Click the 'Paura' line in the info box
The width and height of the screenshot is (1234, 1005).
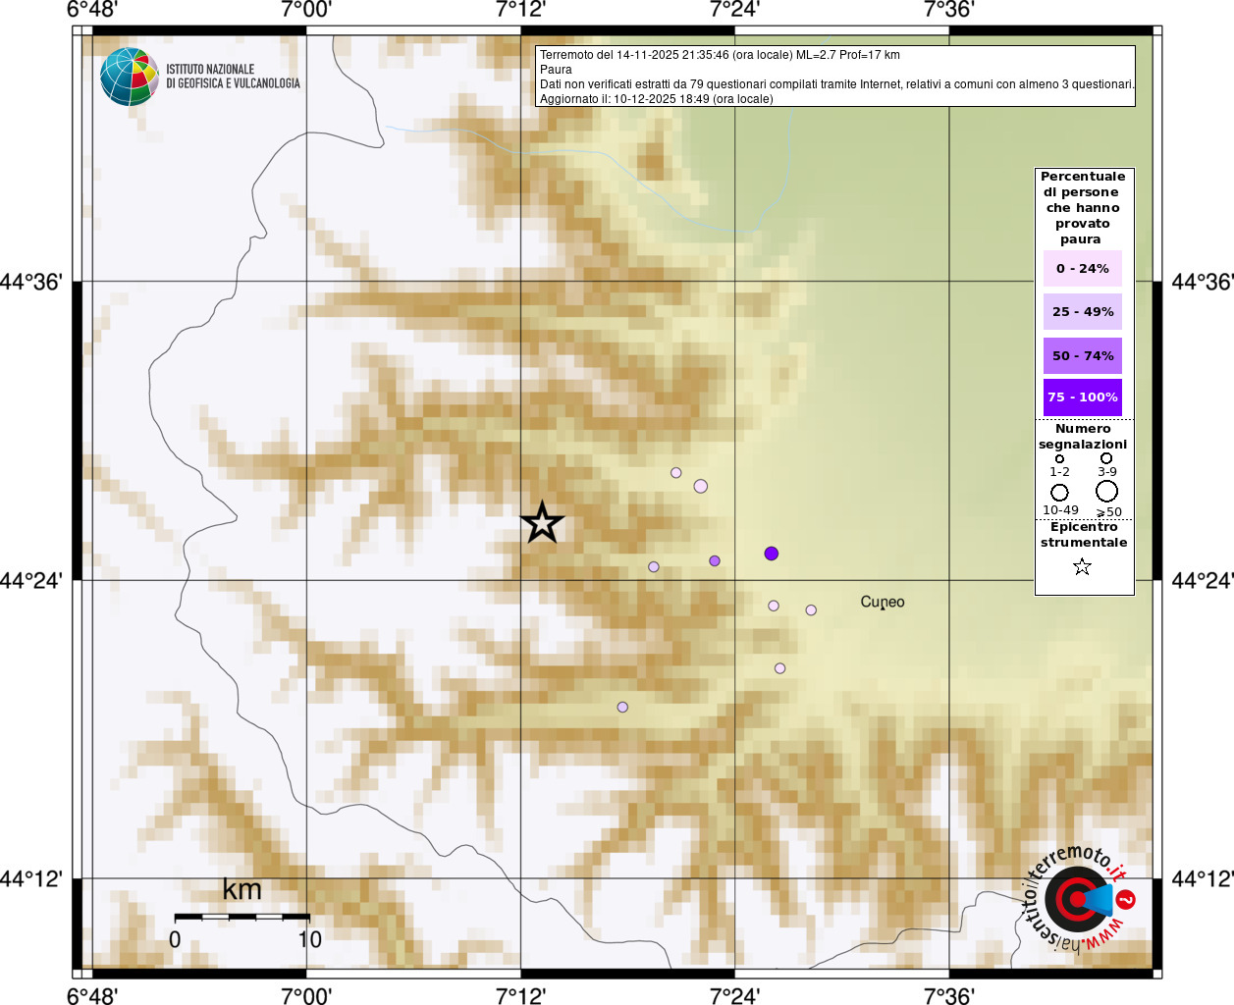(x=556, y=70)
